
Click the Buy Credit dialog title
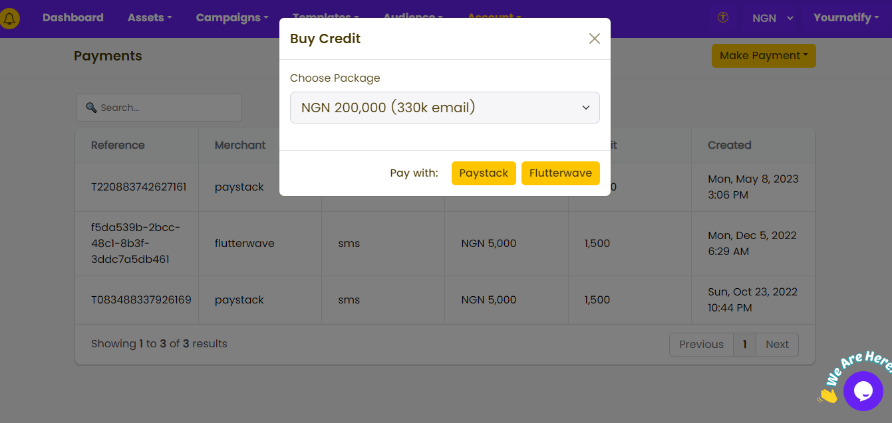click(325, 39)
